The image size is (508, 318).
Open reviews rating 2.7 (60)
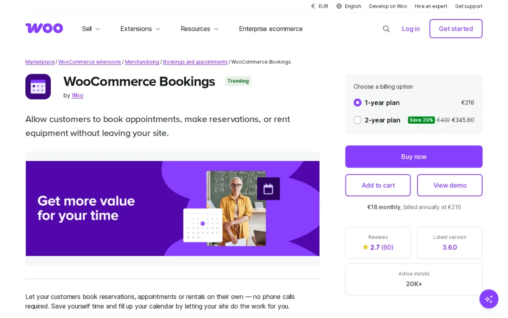(x=378, y=247)
